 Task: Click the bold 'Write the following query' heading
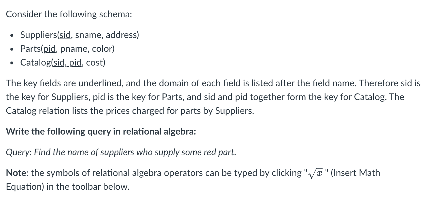click(101, 132)
